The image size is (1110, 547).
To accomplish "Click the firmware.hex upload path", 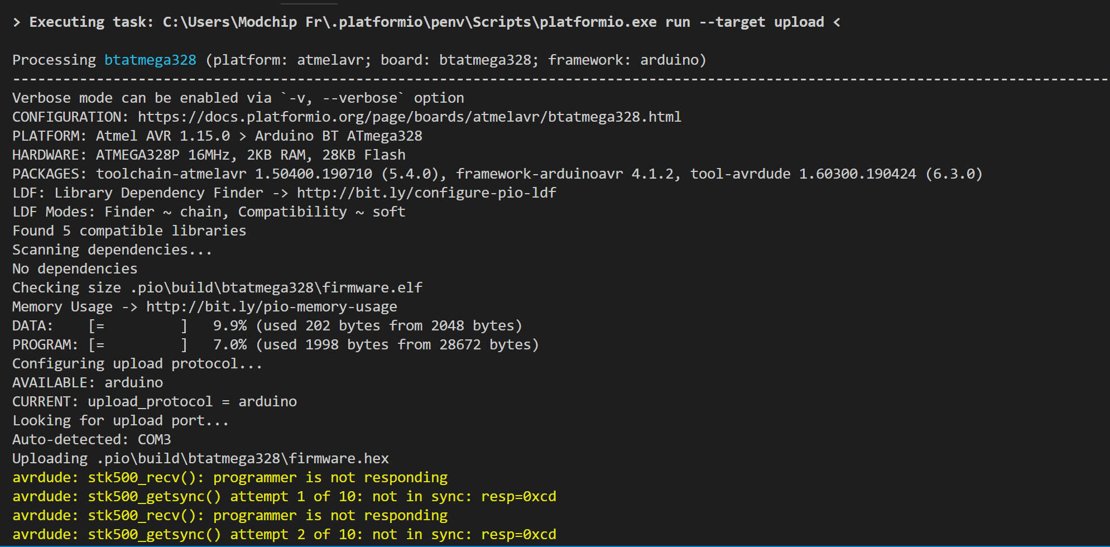I will 243,458.
